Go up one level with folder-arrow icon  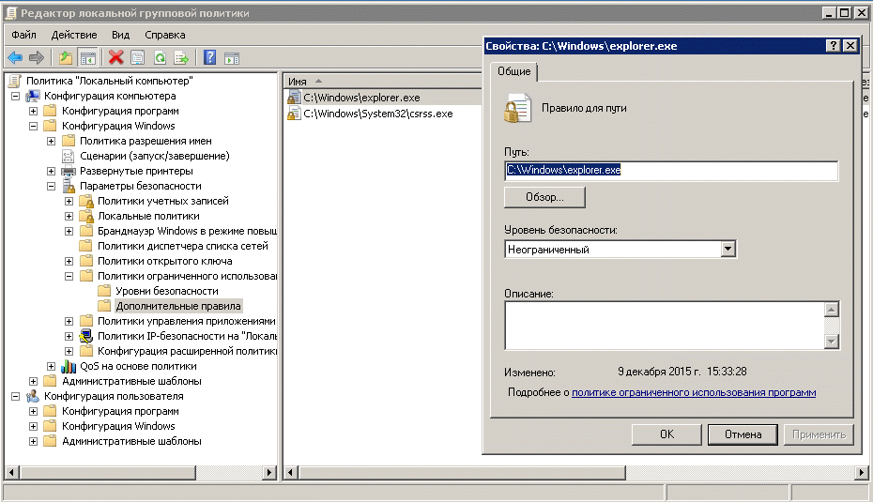pyautogui.click(x=66, y=57)
